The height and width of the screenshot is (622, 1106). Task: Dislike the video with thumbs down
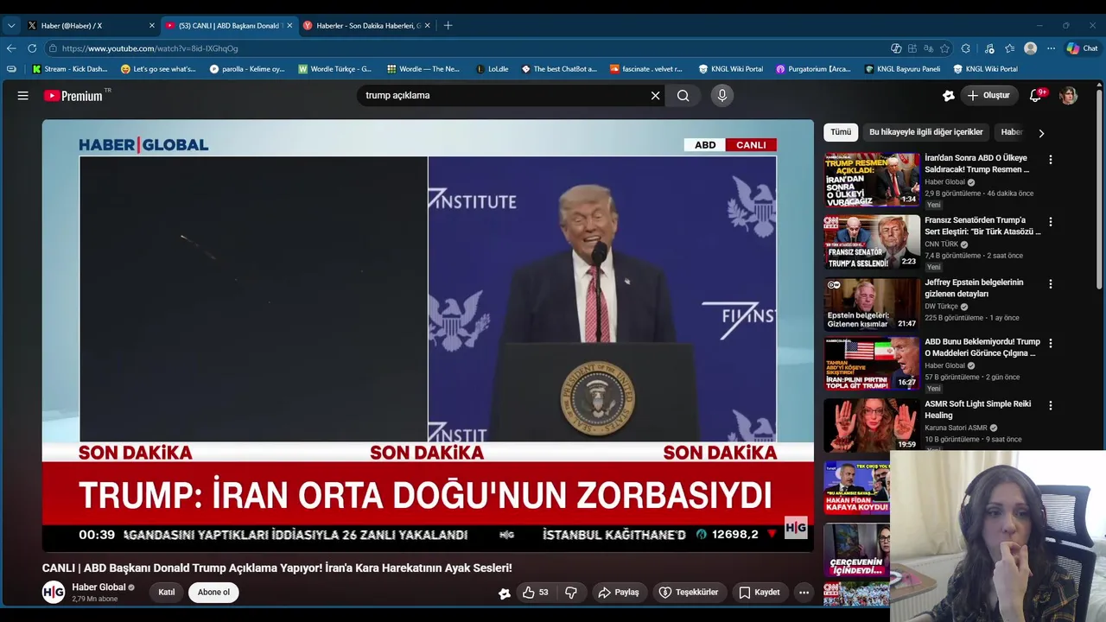point(571,593)
